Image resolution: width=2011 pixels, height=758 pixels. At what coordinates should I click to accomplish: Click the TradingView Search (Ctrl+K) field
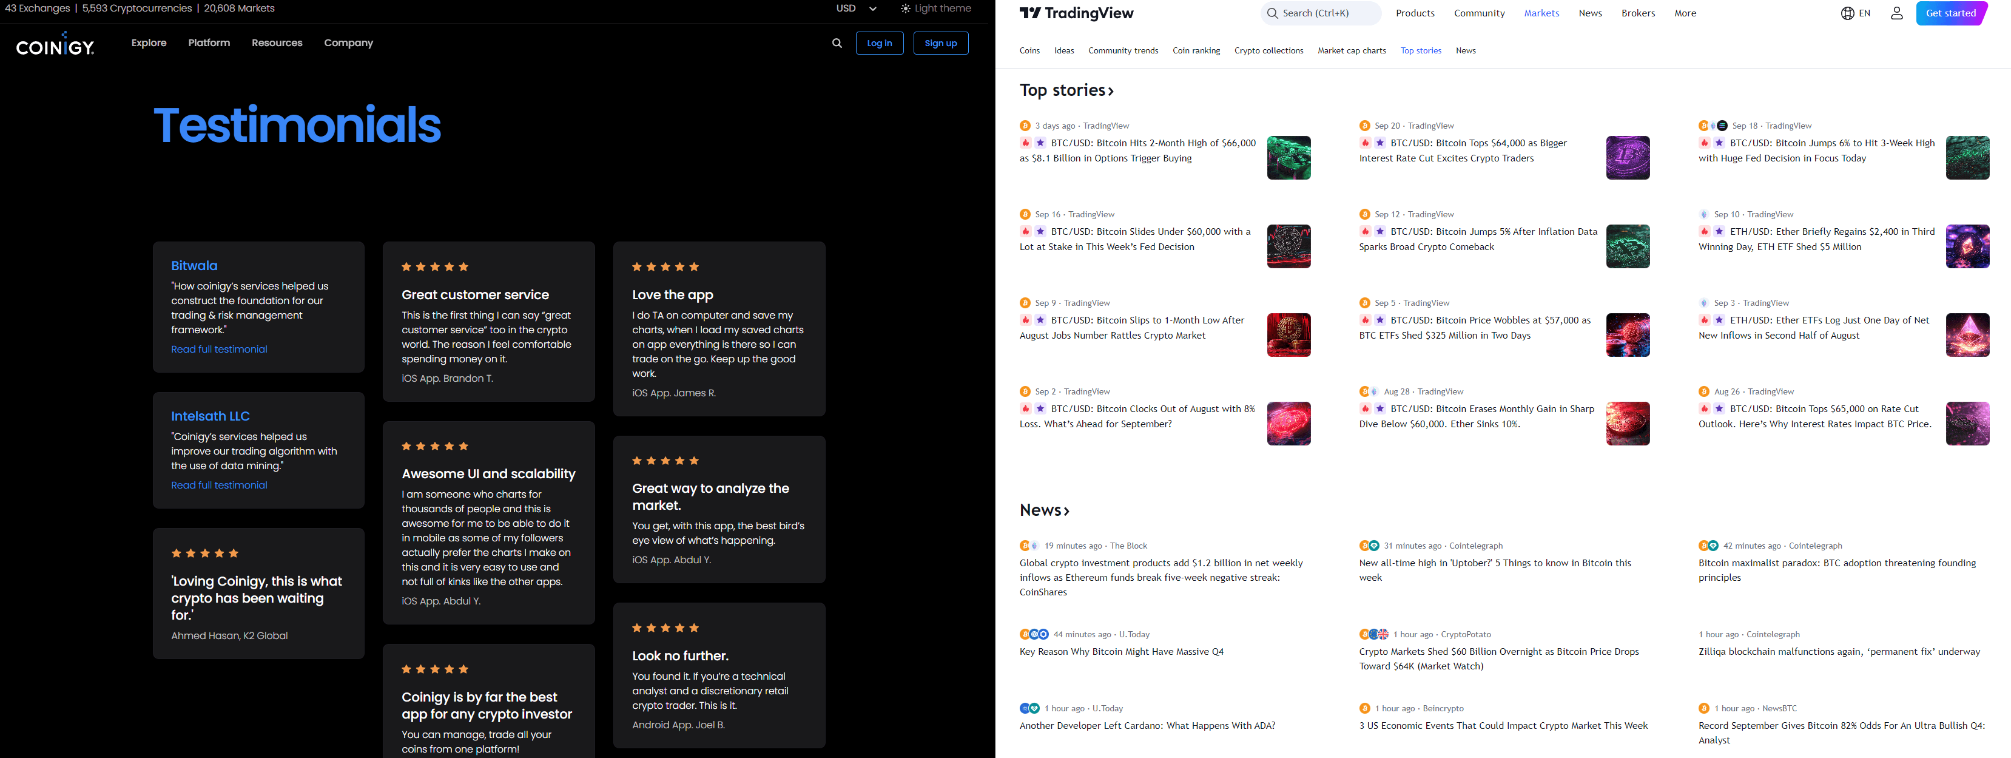pyautogui.click(x=1320, y=13)
